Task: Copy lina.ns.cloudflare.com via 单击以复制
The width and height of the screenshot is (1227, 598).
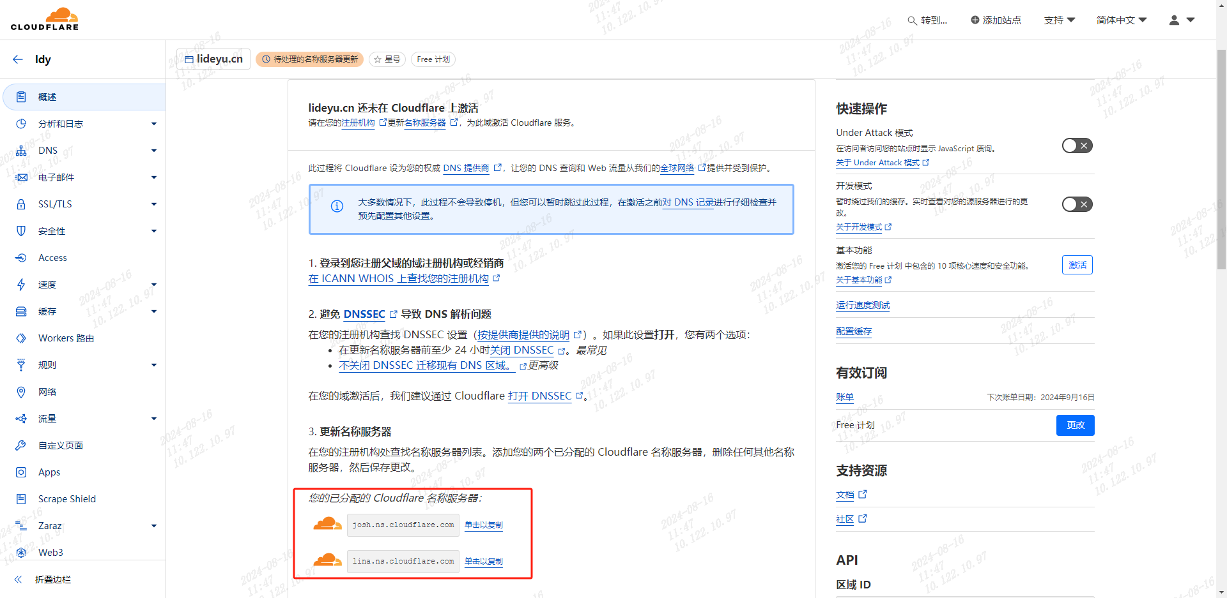Action: [484, 562]
